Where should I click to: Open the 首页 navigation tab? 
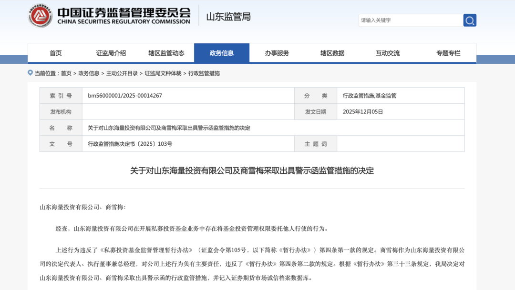(x=55, y=53)
